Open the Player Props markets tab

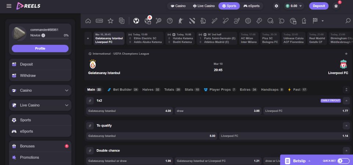click(220, 89)
